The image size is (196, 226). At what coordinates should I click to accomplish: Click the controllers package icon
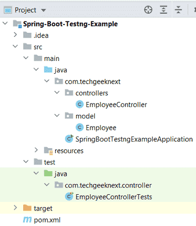click(x=69, y=93)
